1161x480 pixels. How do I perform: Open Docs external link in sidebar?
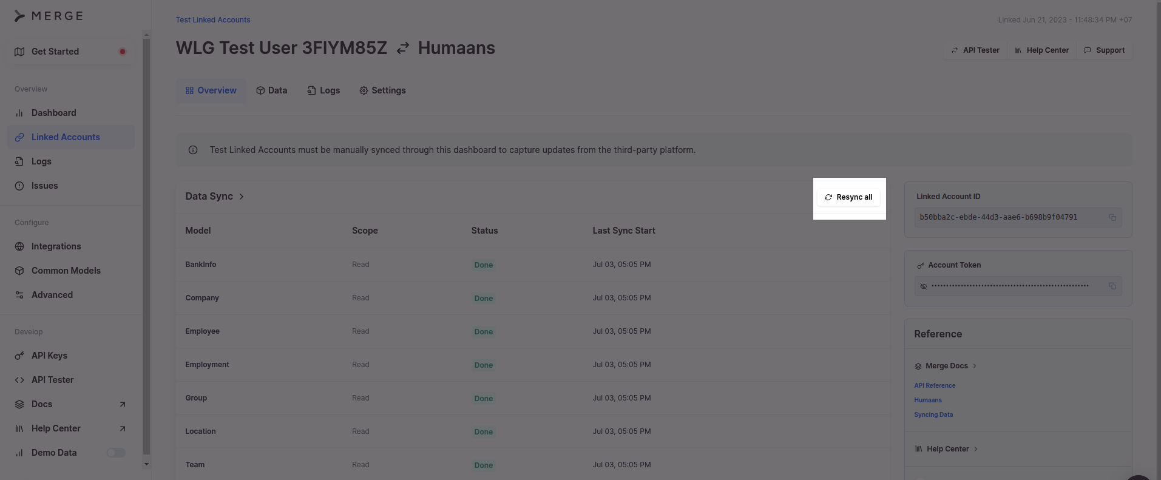(x=71, y=404)
